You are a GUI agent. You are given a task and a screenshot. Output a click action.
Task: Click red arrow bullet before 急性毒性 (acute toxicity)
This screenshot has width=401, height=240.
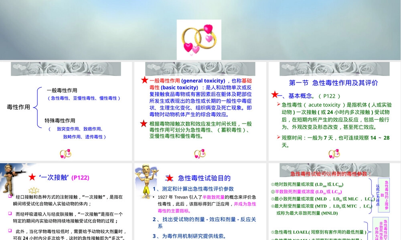coord(279,104)
